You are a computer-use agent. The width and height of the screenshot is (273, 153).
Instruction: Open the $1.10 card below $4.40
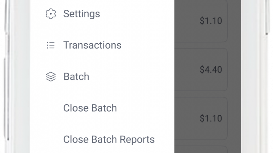pyautogui.click(x=201, y=118)
